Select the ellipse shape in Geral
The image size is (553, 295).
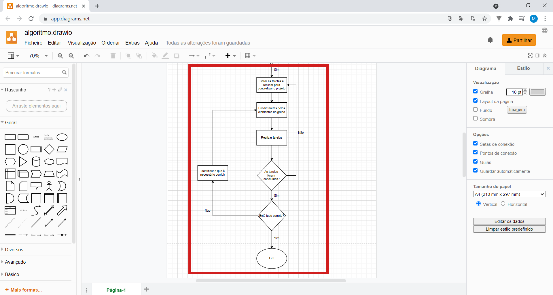coord(62,137)
